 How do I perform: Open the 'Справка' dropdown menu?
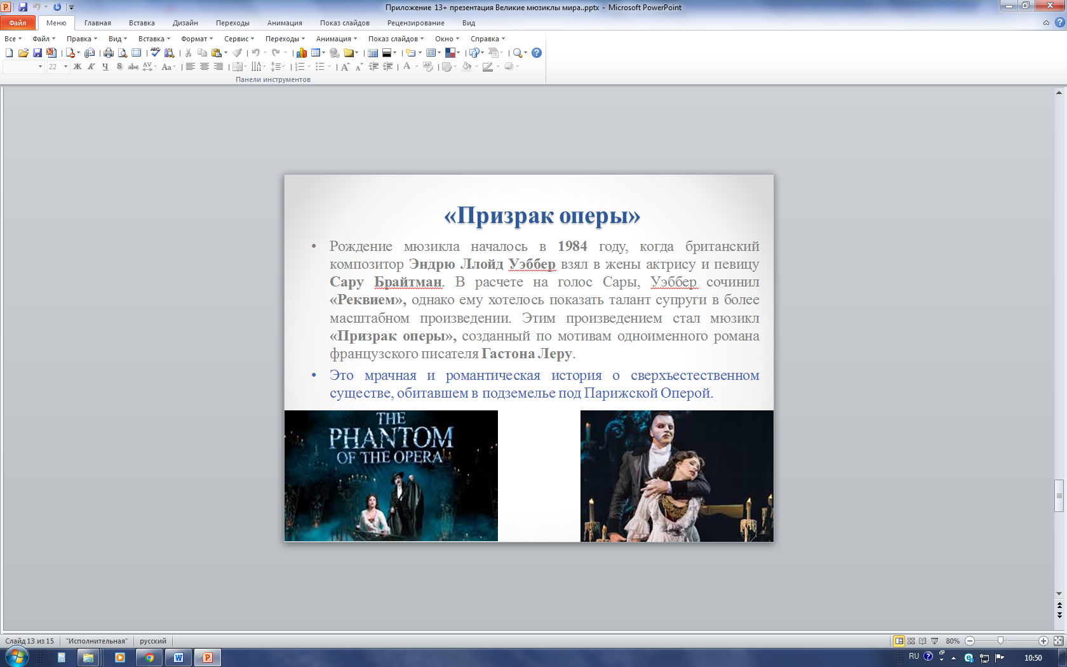point(488,39)
